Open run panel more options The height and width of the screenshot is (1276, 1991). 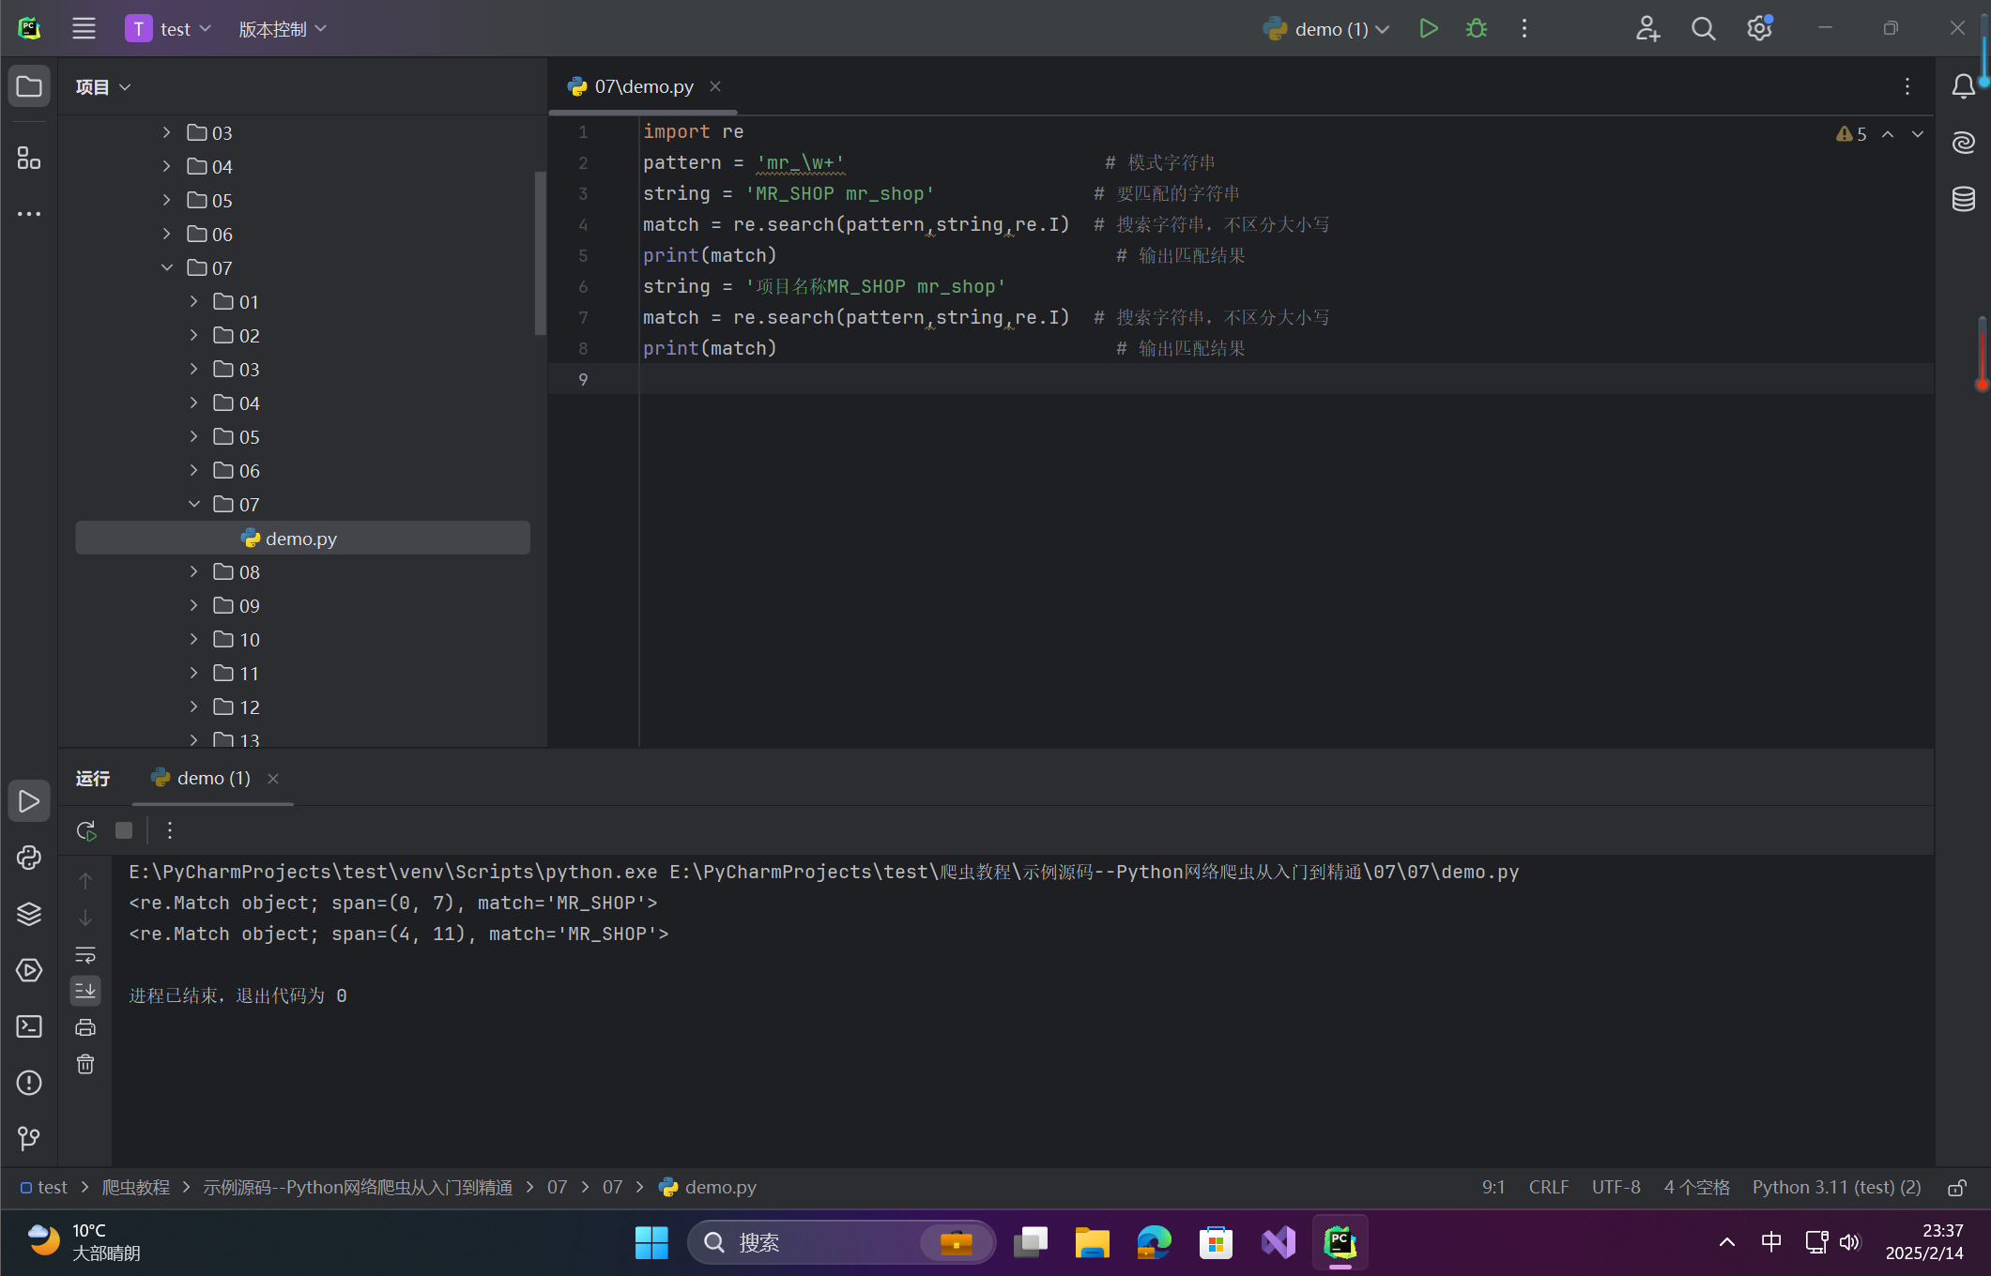point(169,830)
